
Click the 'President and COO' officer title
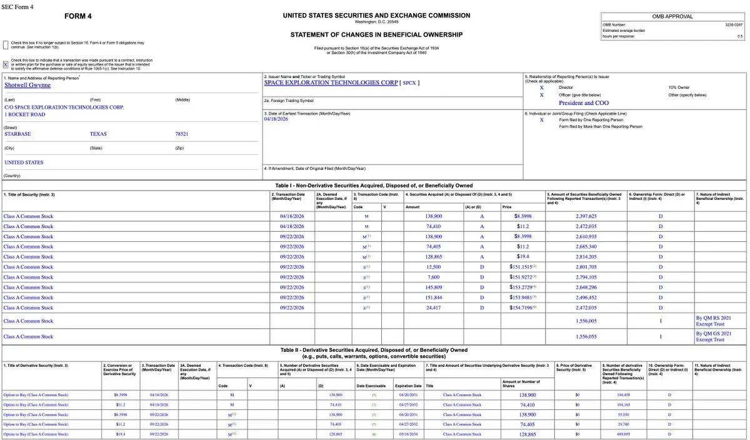pyautogui.click(x=584, y=103)
